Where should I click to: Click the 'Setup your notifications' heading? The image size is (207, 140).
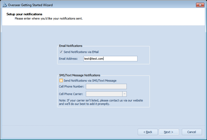(24, 14)
